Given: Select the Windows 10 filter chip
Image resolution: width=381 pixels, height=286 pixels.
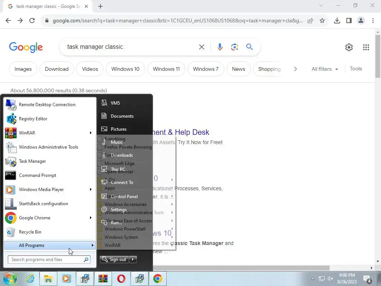Looking at the screenshot, I should 125,69.
